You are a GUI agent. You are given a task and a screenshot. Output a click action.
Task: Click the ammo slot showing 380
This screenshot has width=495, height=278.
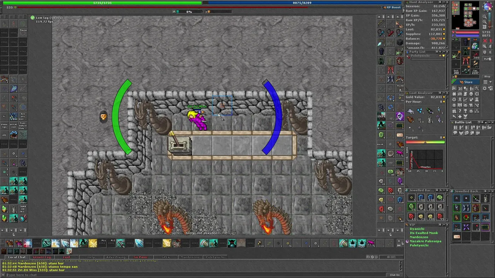pos(475,55)
